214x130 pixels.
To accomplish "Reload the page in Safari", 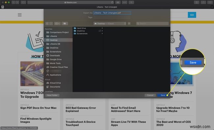I will pyautogui.click(x=112, y=2).
